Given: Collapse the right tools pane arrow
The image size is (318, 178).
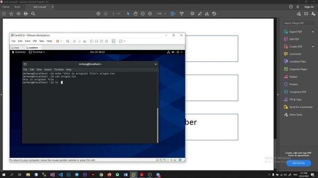Looking at the screenshot, I should pos(278,94).
